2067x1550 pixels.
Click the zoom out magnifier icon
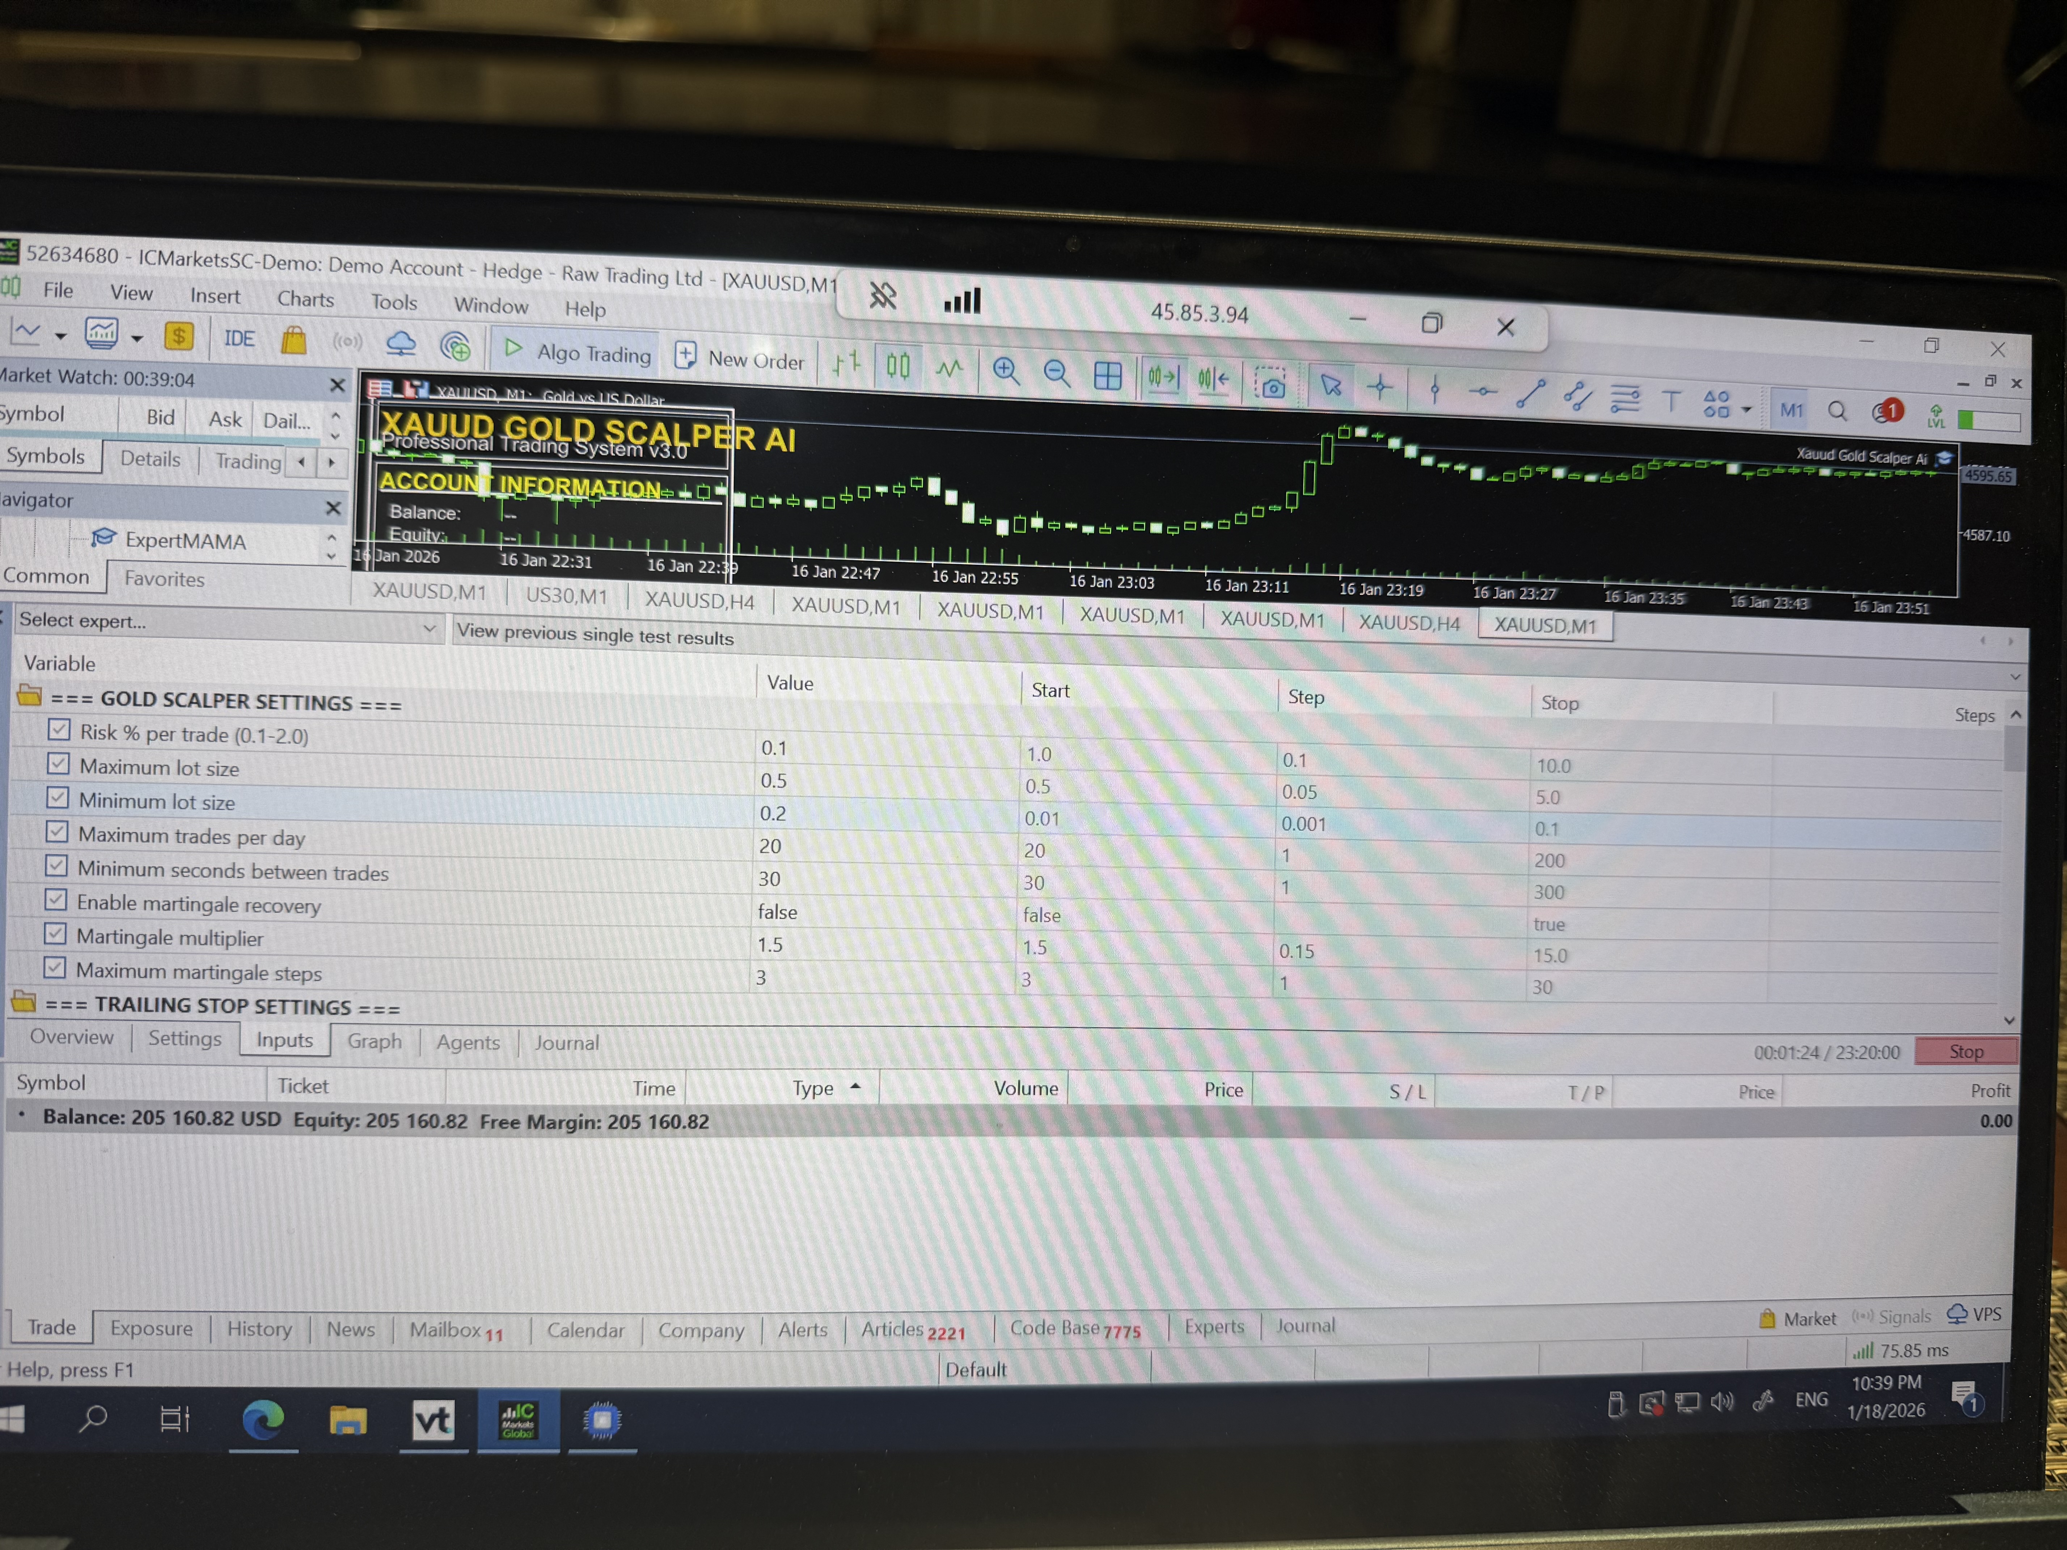pos(1056,373)
